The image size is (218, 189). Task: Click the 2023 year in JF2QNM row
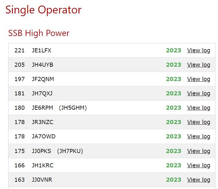point(174,79)
